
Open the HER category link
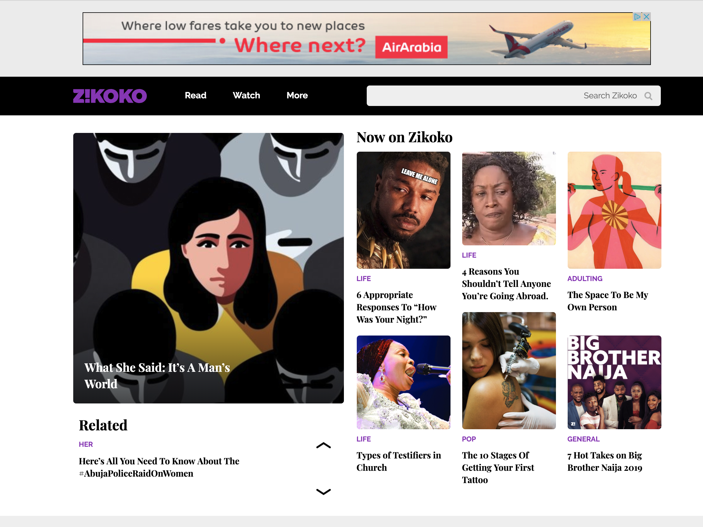[x=86, y=444]
